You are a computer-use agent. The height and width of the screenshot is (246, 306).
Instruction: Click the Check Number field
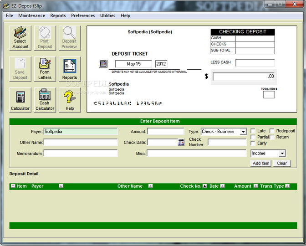click(x=227, y=142)
